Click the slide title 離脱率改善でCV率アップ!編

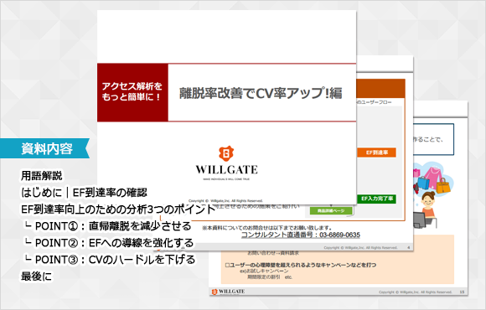point(261,93)
